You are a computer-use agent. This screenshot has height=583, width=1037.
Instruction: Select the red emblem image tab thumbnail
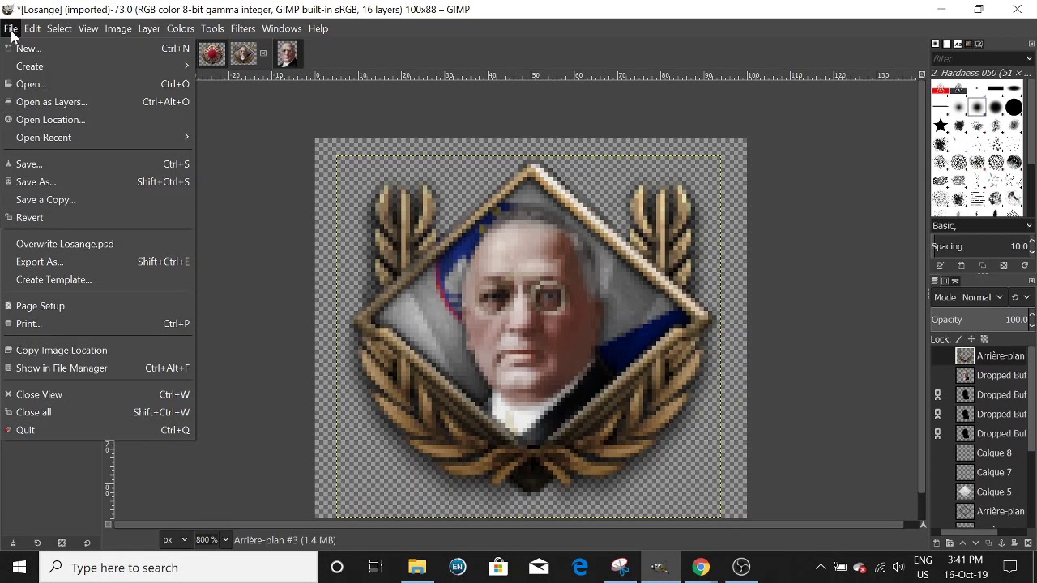[x=212, y=54]
